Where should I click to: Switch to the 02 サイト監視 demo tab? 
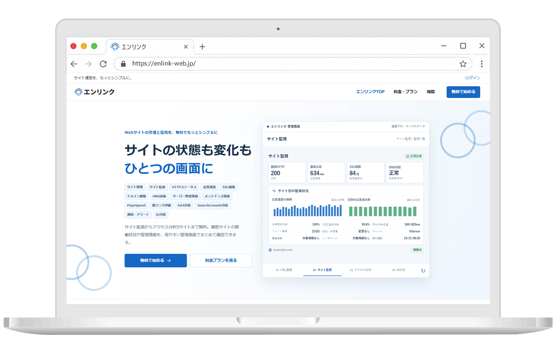click(x=322, y=270)
